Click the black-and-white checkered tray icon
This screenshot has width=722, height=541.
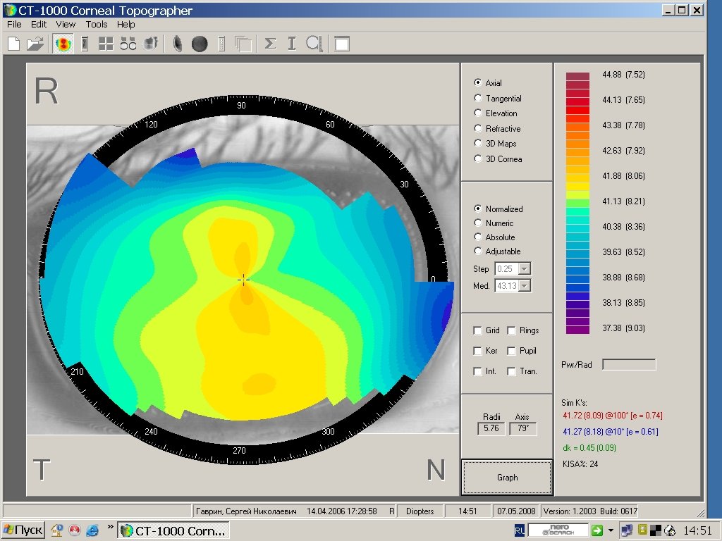656,531
